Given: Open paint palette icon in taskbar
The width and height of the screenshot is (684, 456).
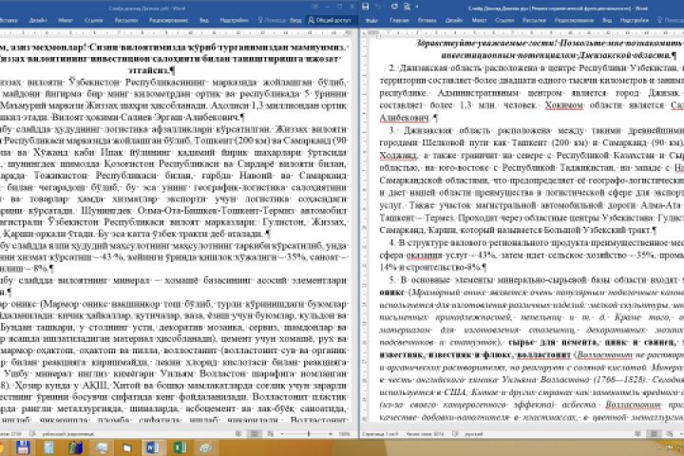Looking at the screenshot, I should coord(205,447).
